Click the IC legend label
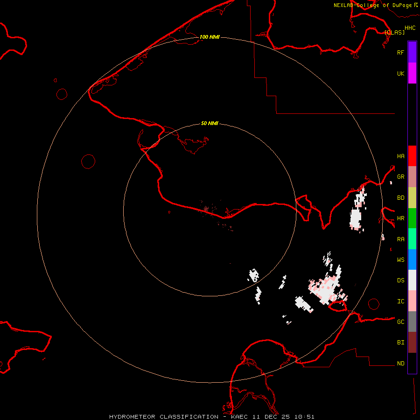 click(401, 301)
